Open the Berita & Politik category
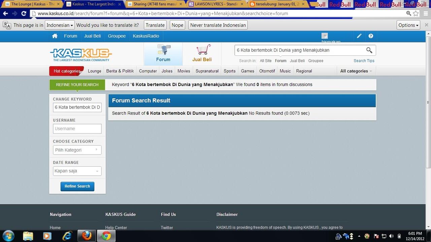 pos(120,71)
